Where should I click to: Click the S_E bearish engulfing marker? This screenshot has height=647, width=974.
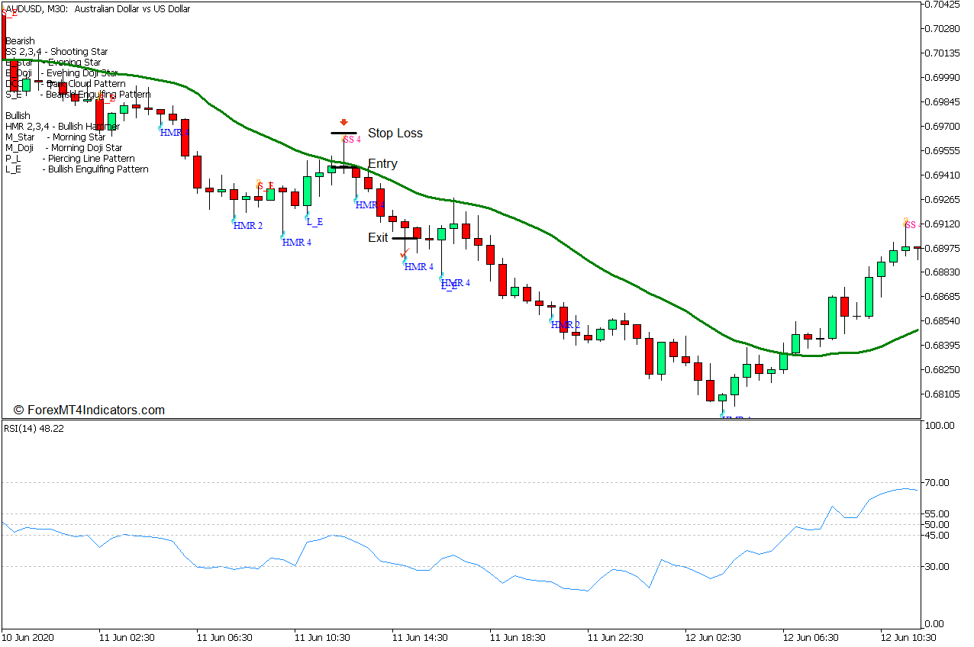click(x=264, y=184)
